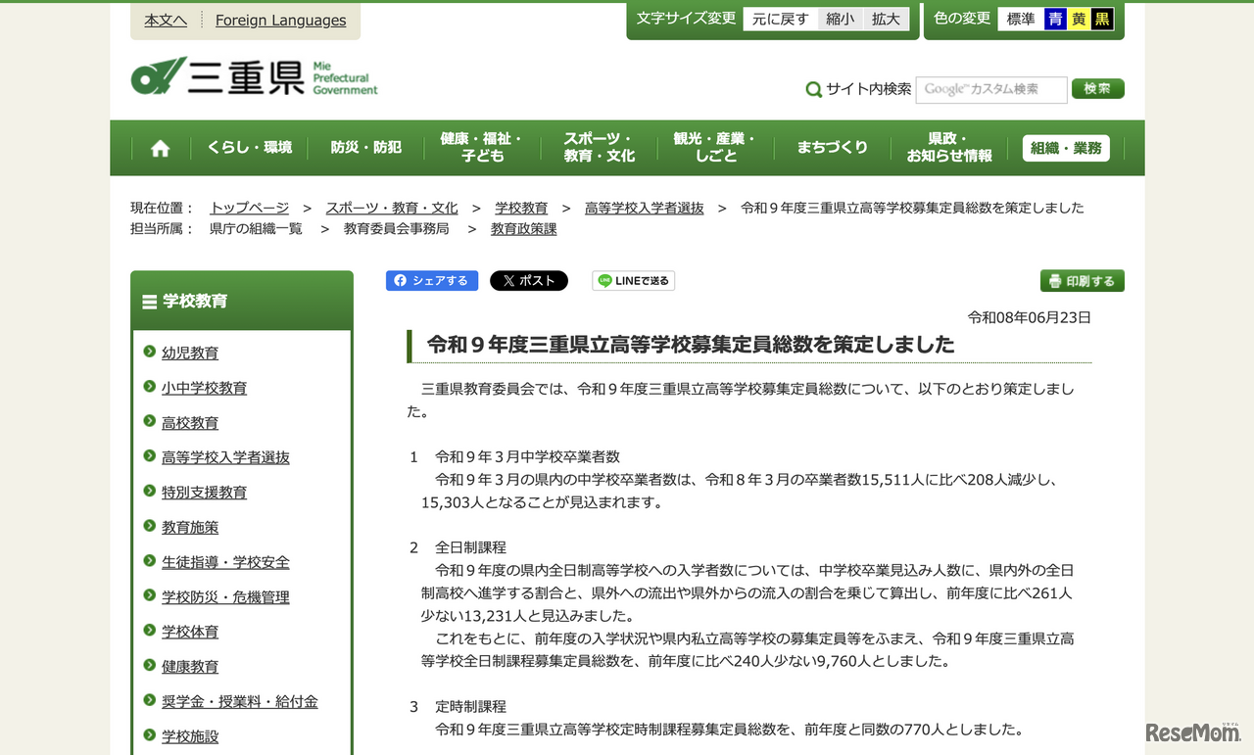Click bullet icon next to 教育施策
The image size is (1254, 755).
click(149, 526)
